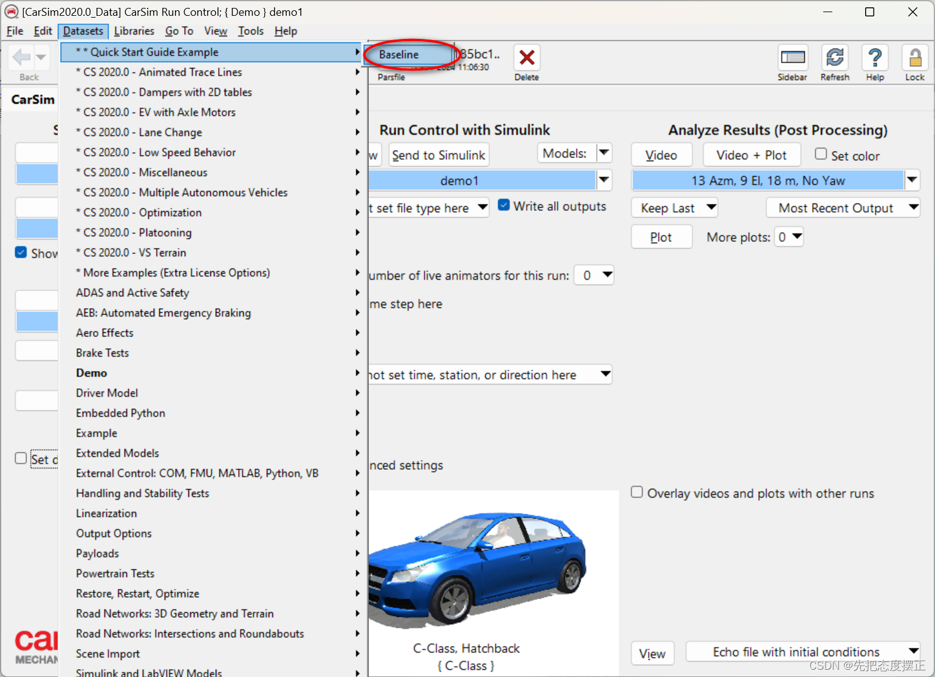The image size is (935, 677).
Task: Open the Help menu in menu bar
Action: 286,31
